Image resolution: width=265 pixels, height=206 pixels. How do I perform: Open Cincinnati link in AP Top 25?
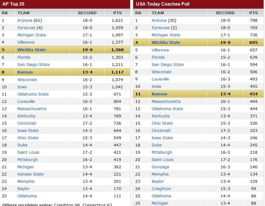pyautogui.click(x=27, y=123)
